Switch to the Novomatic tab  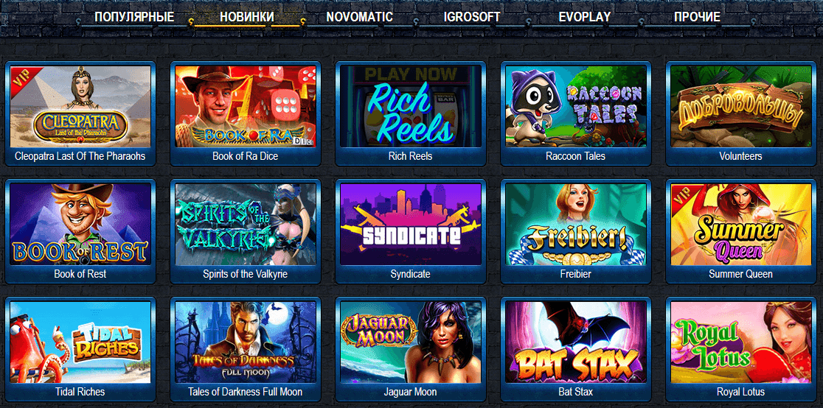pyautogui.click(x=360, y=17)
